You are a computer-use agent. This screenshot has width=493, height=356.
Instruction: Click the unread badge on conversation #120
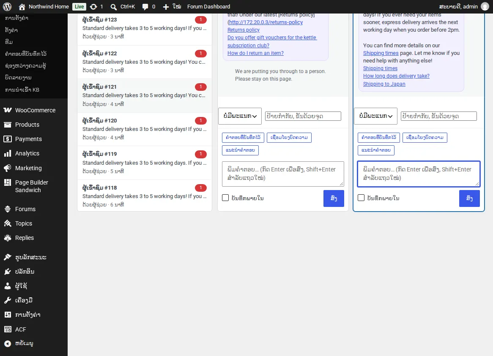pos(200,120)
